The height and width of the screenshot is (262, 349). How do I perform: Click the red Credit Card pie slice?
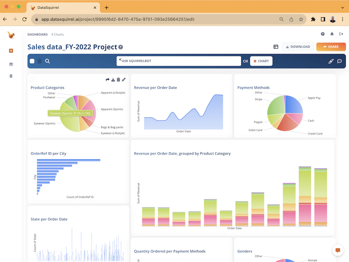click(x=287, y=123)
